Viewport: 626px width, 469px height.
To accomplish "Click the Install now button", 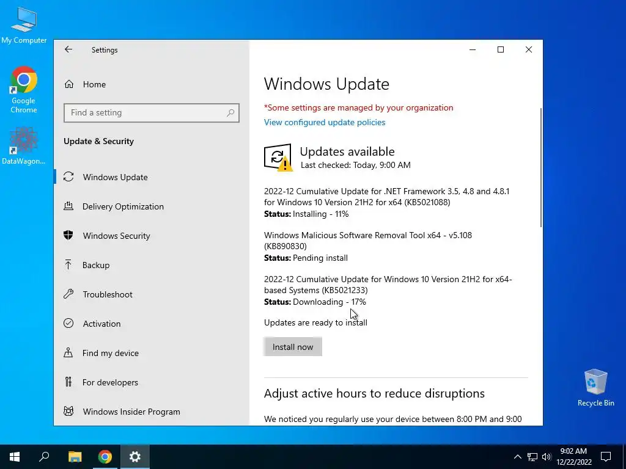I will pyautogui.click(x=293, y=347).
